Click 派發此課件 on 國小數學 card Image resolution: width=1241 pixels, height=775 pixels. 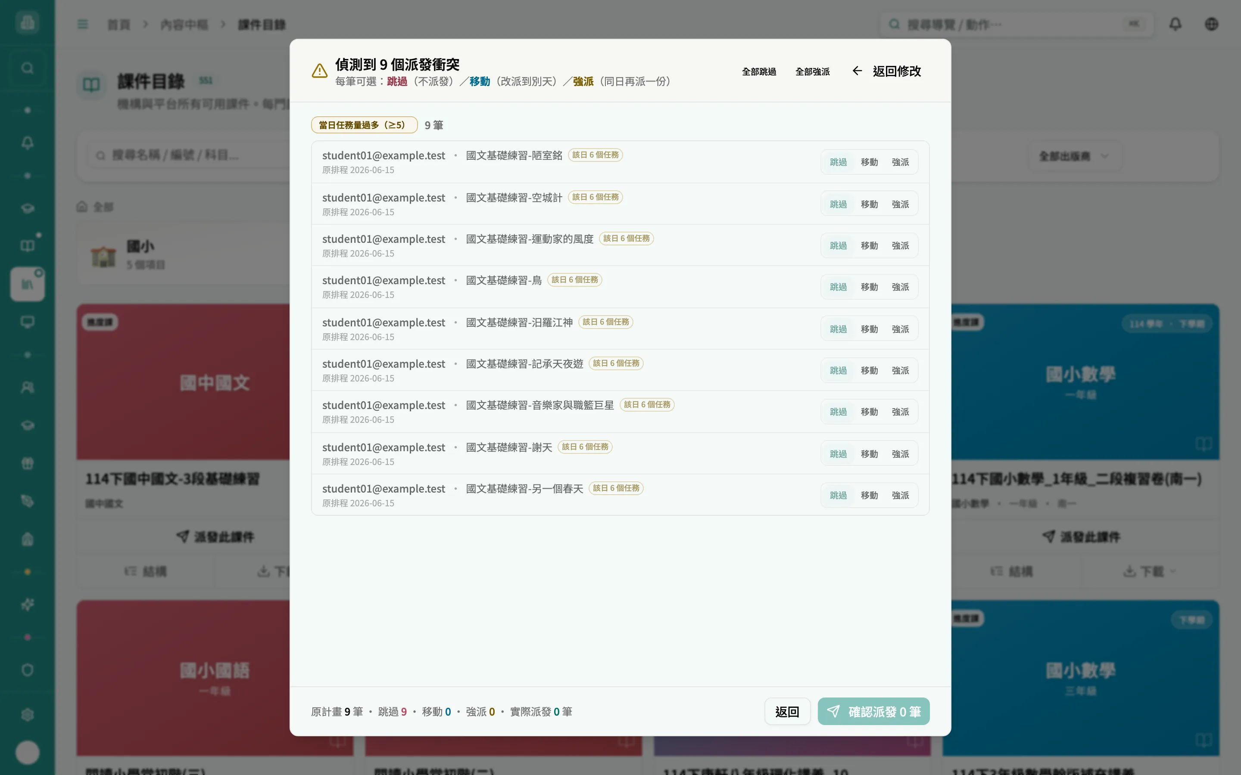1082,536
